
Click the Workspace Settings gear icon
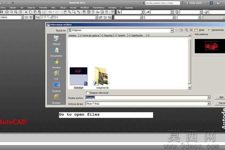click(x=27, y=17)
